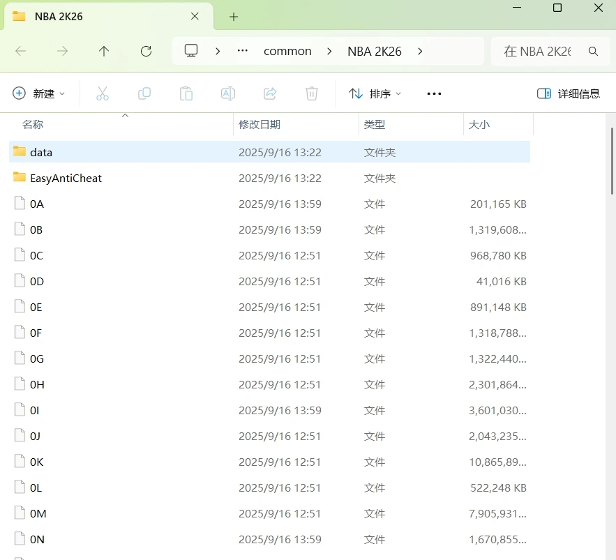The height and width of the screenshot is (560, 616).
Task: Add a new tab with plus button
Action: coord(234,16)
